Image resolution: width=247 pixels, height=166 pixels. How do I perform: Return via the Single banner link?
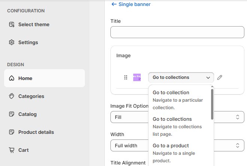[x=134, y=4]
